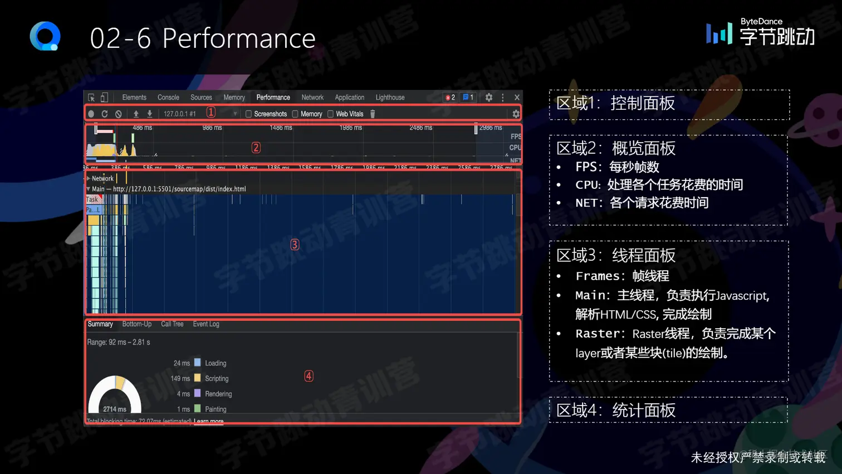Start recording with the record button

(91, 114)
